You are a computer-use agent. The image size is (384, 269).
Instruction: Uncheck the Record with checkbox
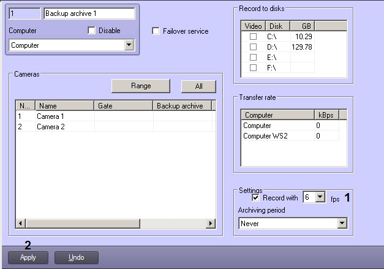(x=255, y=198)
